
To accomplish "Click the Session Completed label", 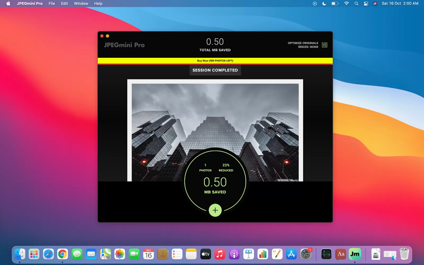I will click(x=215, y=70).
